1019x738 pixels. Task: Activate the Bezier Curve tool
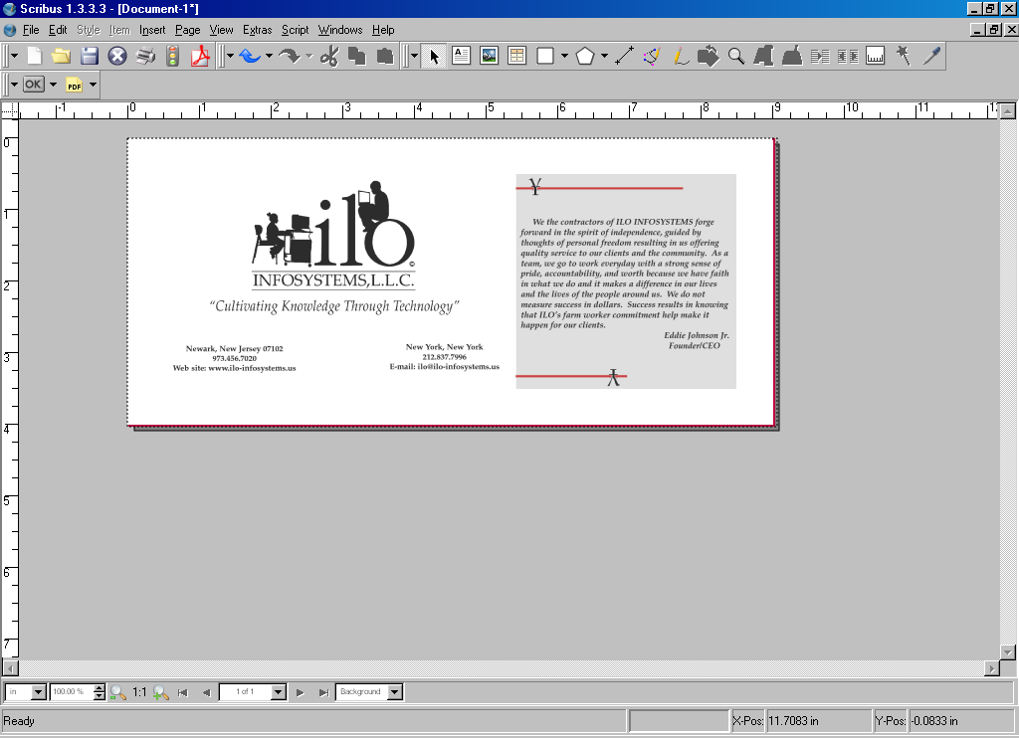653,56
